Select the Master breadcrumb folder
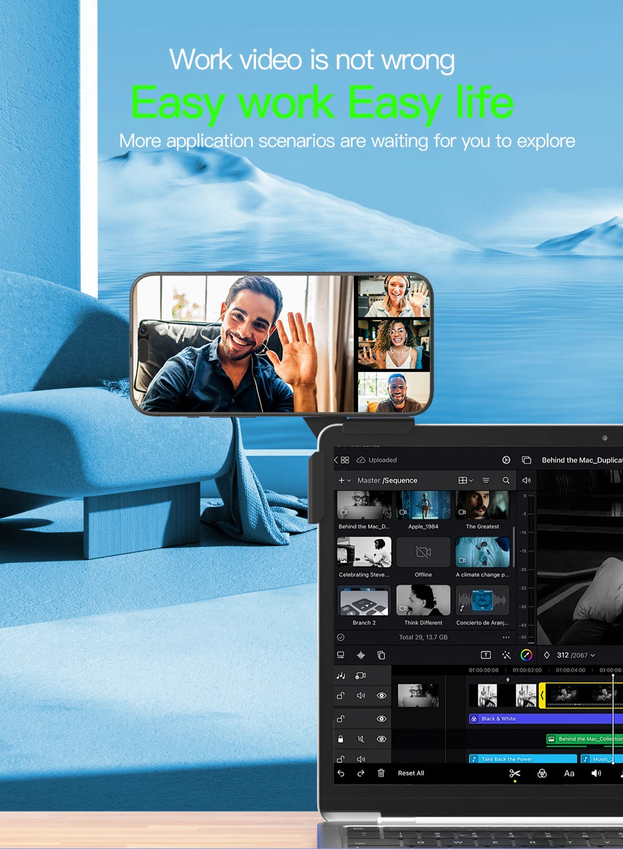Screen dimensions: 623x849 pyautogui.click(x=368, y=481)
